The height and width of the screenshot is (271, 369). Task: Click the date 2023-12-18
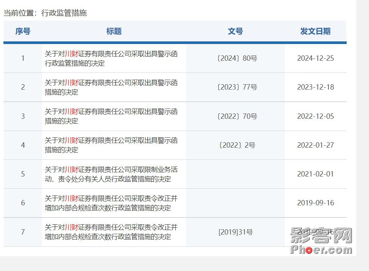[316, 87]
